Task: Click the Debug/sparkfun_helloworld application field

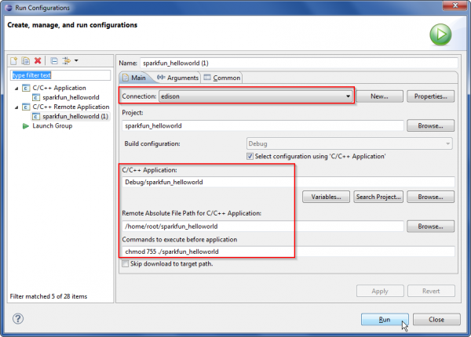Action: [x=288, y=182]
